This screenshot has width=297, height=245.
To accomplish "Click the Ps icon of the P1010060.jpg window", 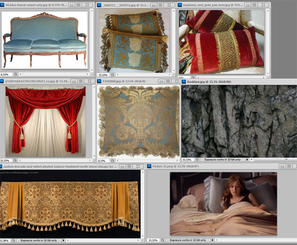I will (99, 81).
